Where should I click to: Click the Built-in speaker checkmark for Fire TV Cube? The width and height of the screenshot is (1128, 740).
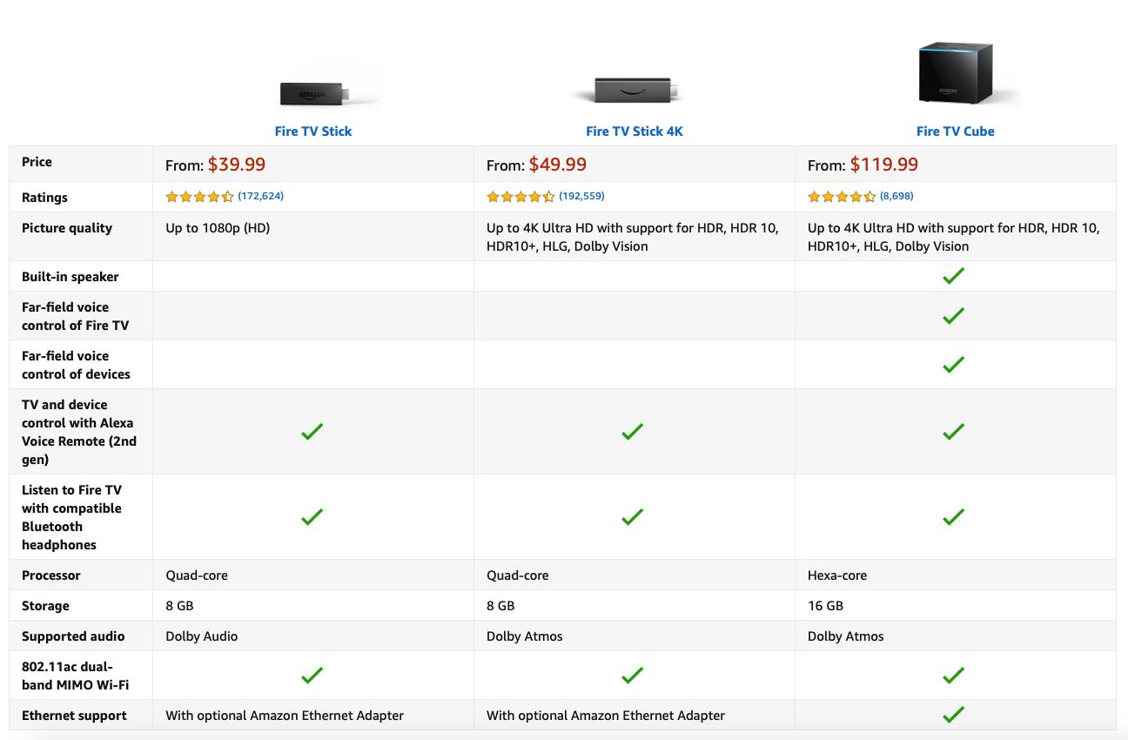pos(954,276)
